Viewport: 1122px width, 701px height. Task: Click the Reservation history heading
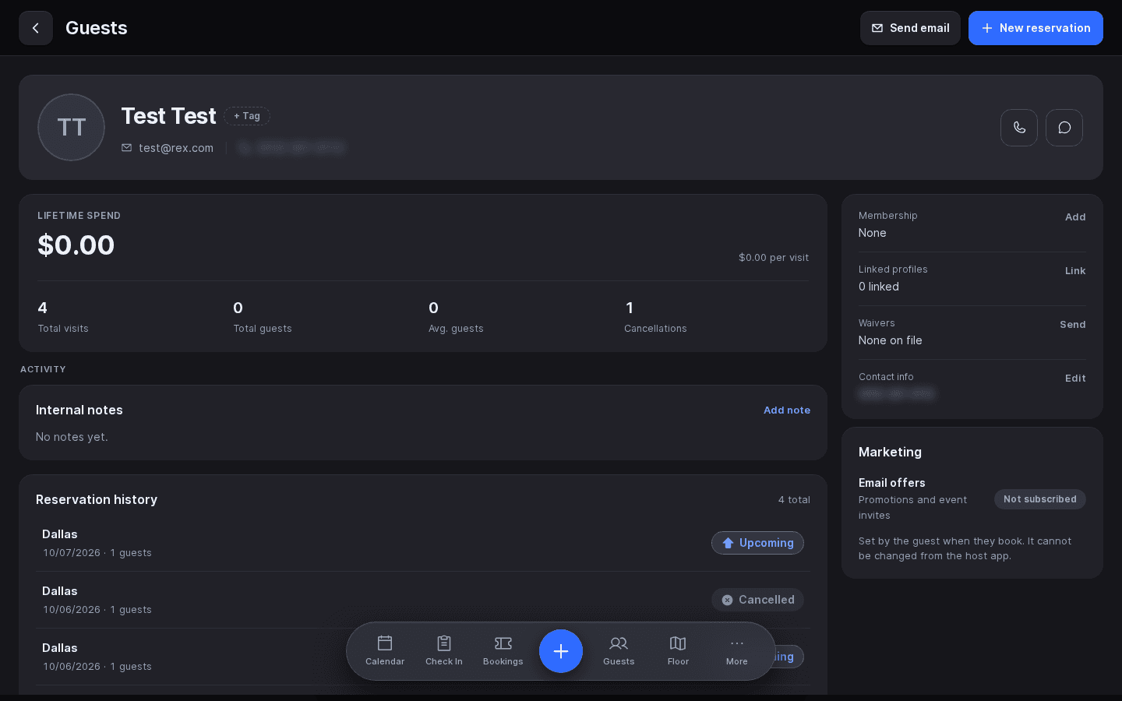click(x=97, y=500)
